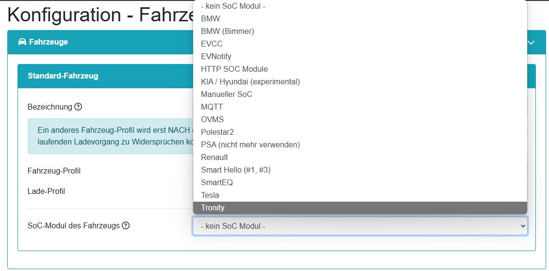Click the car icon beside Fahrzeuge
549x271 pixels.
22,42
